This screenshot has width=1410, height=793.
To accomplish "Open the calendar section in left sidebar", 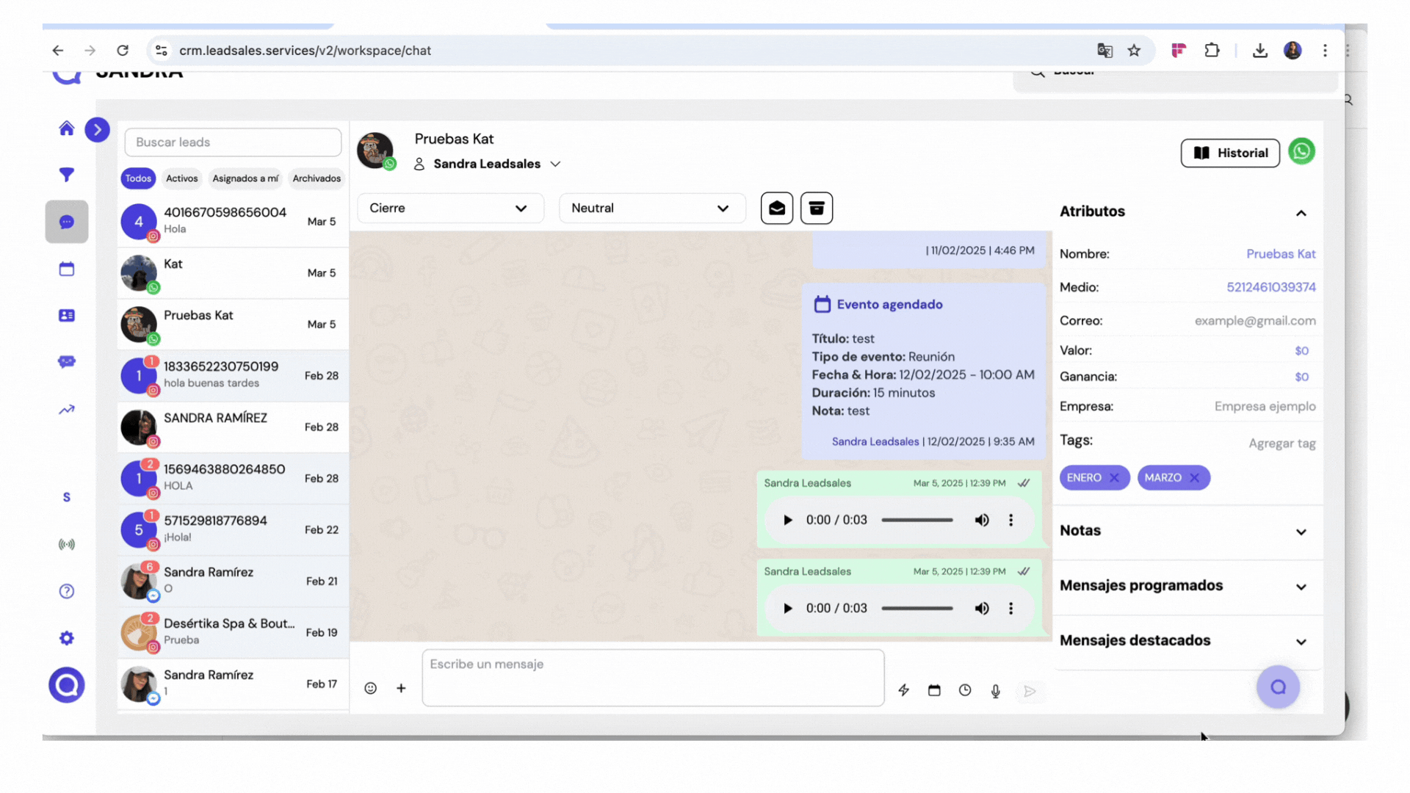I will tap(67, 269).
